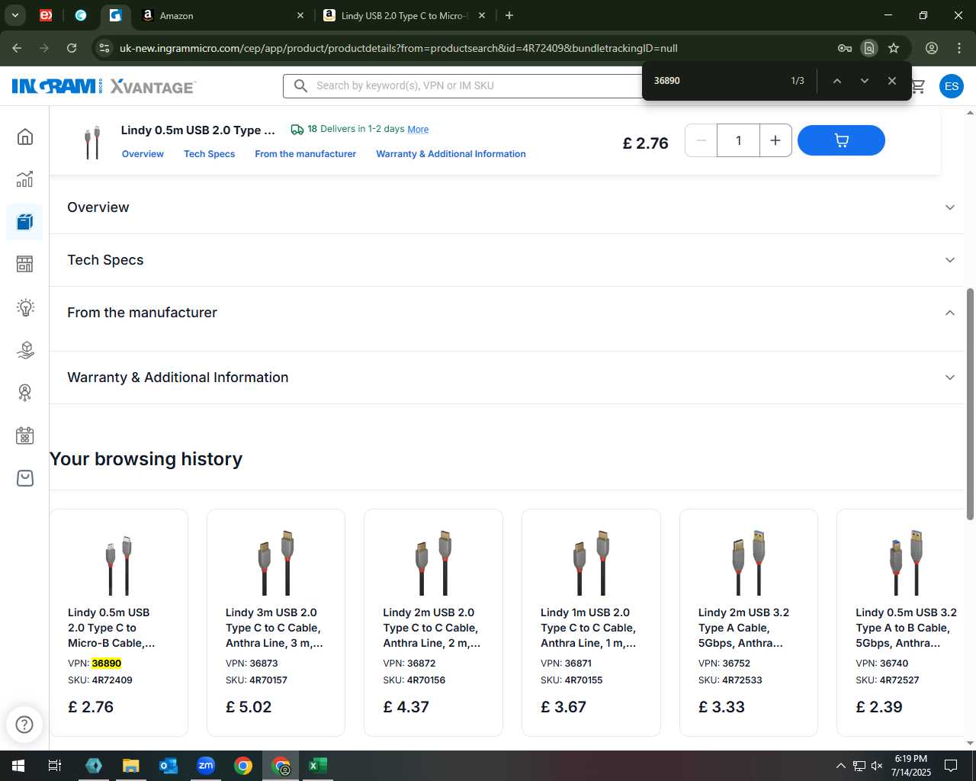This screenshot has width=976, height=781.
Task: Select the products box sidebar icon
Action: click(x=25, y=222)
